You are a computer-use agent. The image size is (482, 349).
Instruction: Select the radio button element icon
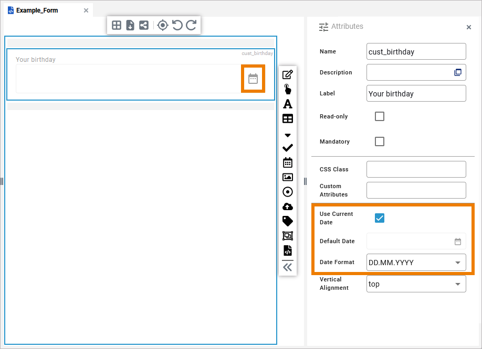click(x=288, y=192)
